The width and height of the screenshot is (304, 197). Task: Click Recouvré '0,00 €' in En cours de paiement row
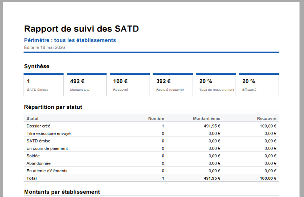(x=270, y=148)
